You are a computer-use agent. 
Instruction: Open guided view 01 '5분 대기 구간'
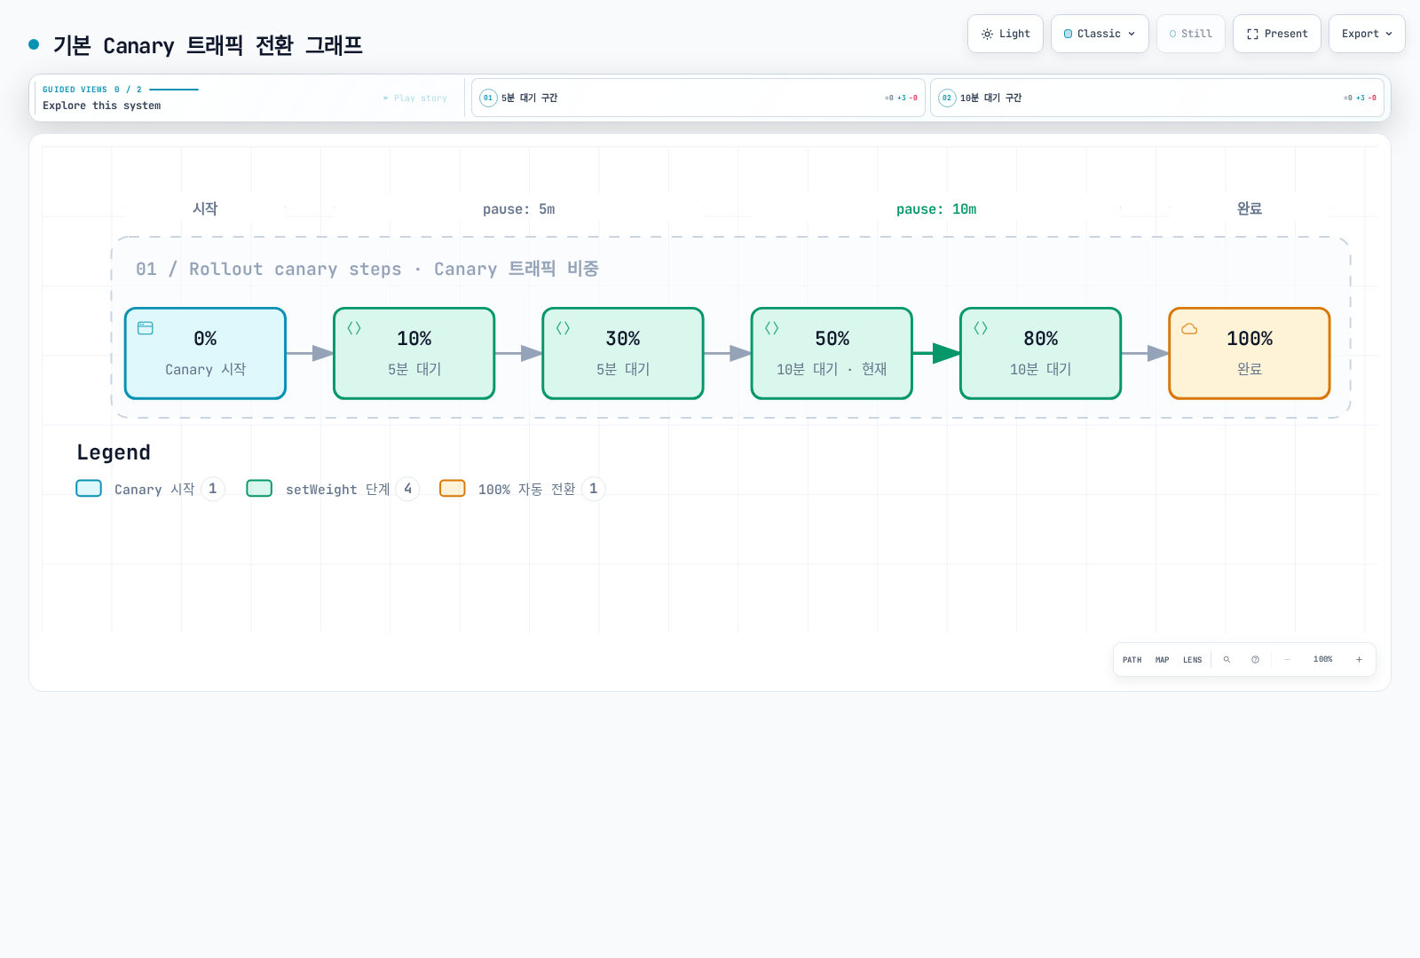click(x=698, y=98)
